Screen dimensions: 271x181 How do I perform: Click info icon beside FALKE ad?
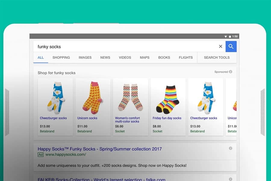tap(230, 179)
